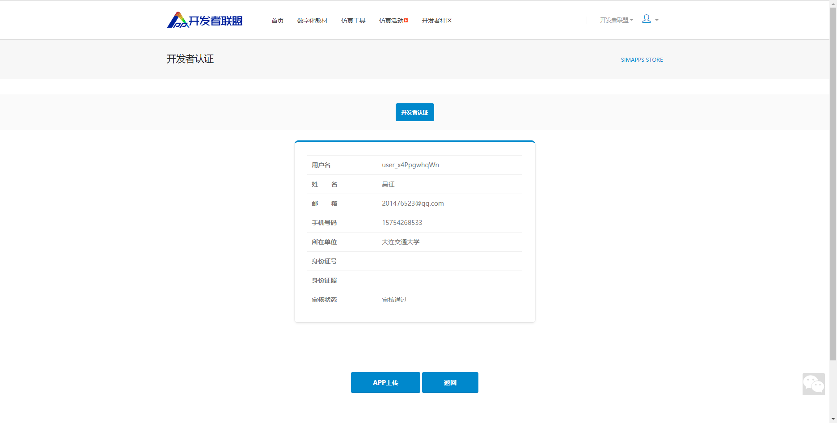Click organization value 大连交通大学
837x423 pixels.
(401, 242)
